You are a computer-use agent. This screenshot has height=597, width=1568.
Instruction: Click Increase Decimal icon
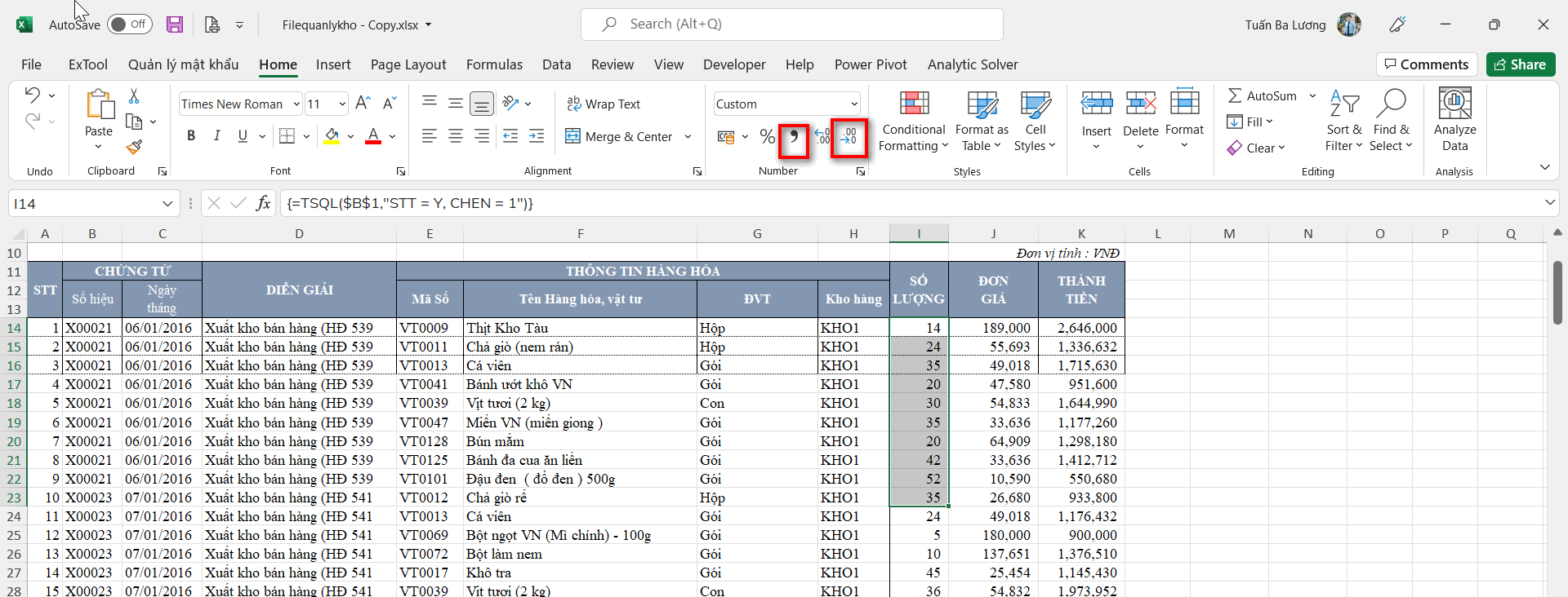[x=822, y=136]
